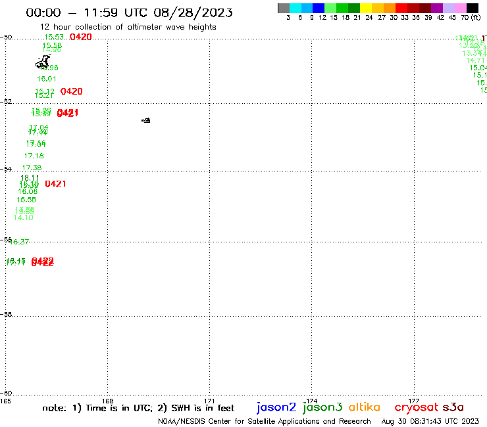Select the -58 latitude axis label

click(6, 314)
